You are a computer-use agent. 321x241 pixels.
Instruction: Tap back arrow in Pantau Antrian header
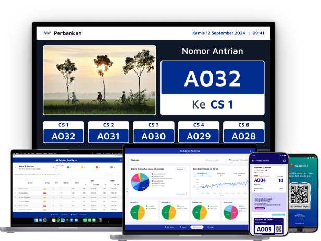click(253, 160)
